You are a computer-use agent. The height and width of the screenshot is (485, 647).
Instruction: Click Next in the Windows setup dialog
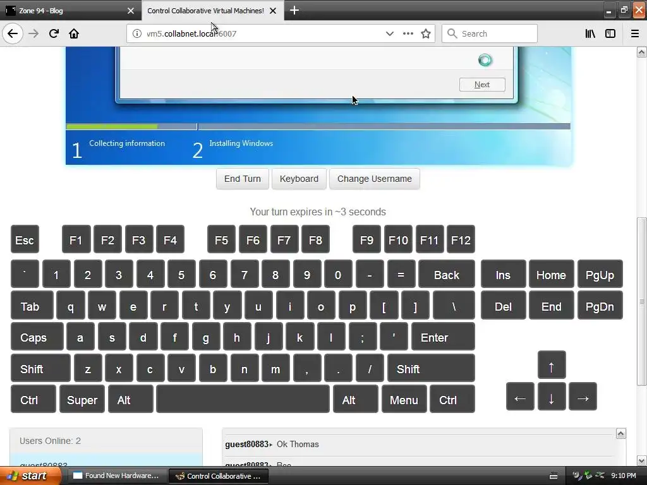[482, 85]
